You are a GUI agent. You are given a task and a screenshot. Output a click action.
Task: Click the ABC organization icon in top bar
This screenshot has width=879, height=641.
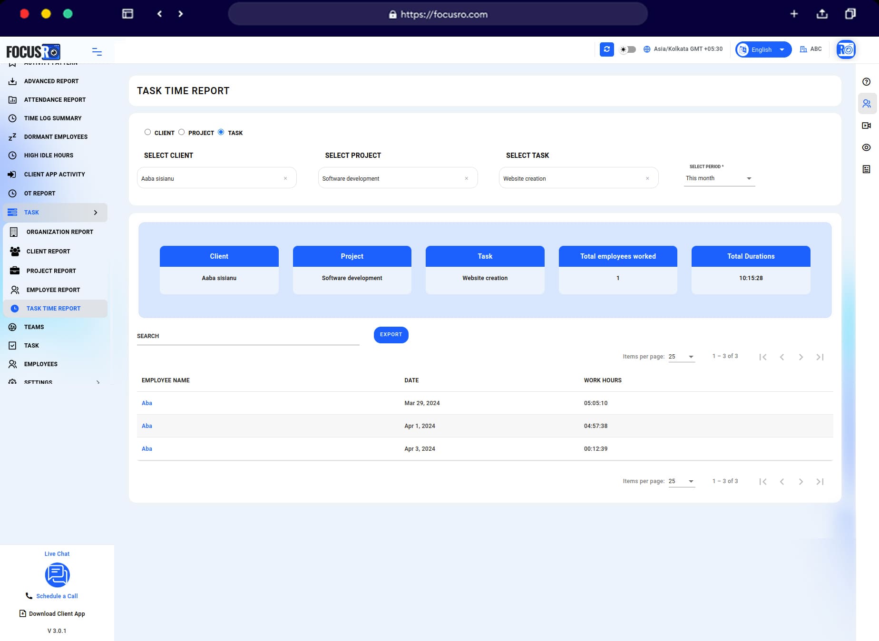pos(804,49)
